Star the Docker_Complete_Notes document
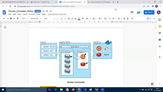This screenshot has height=92, width=163. click(x=44, y=11)
